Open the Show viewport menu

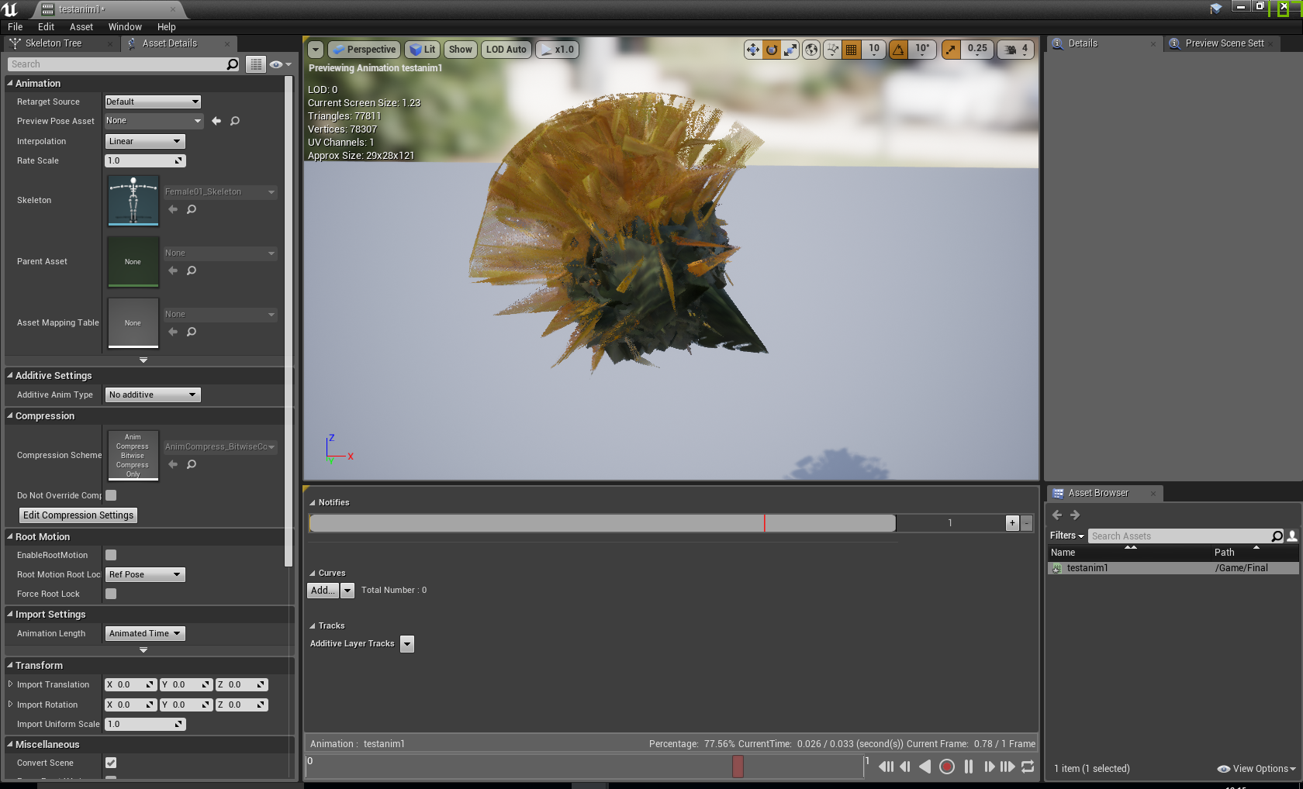tap(460, 50)
